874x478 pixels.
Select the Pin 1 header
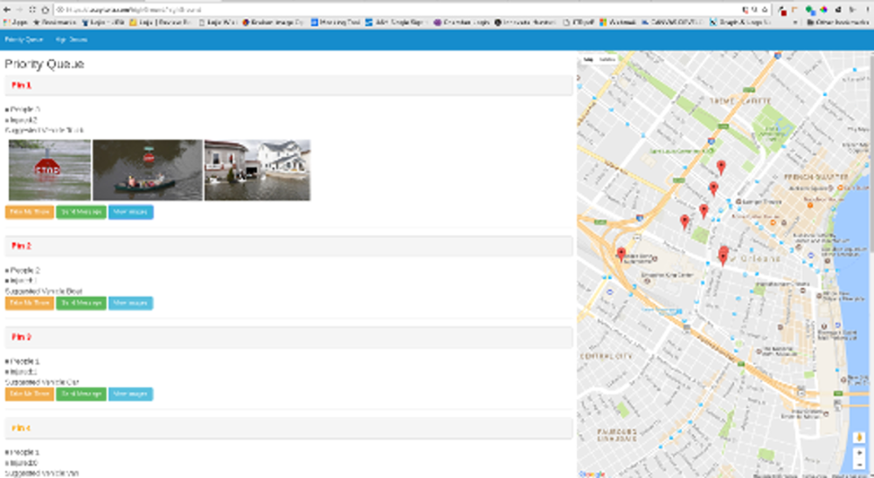tap(288, 85)
